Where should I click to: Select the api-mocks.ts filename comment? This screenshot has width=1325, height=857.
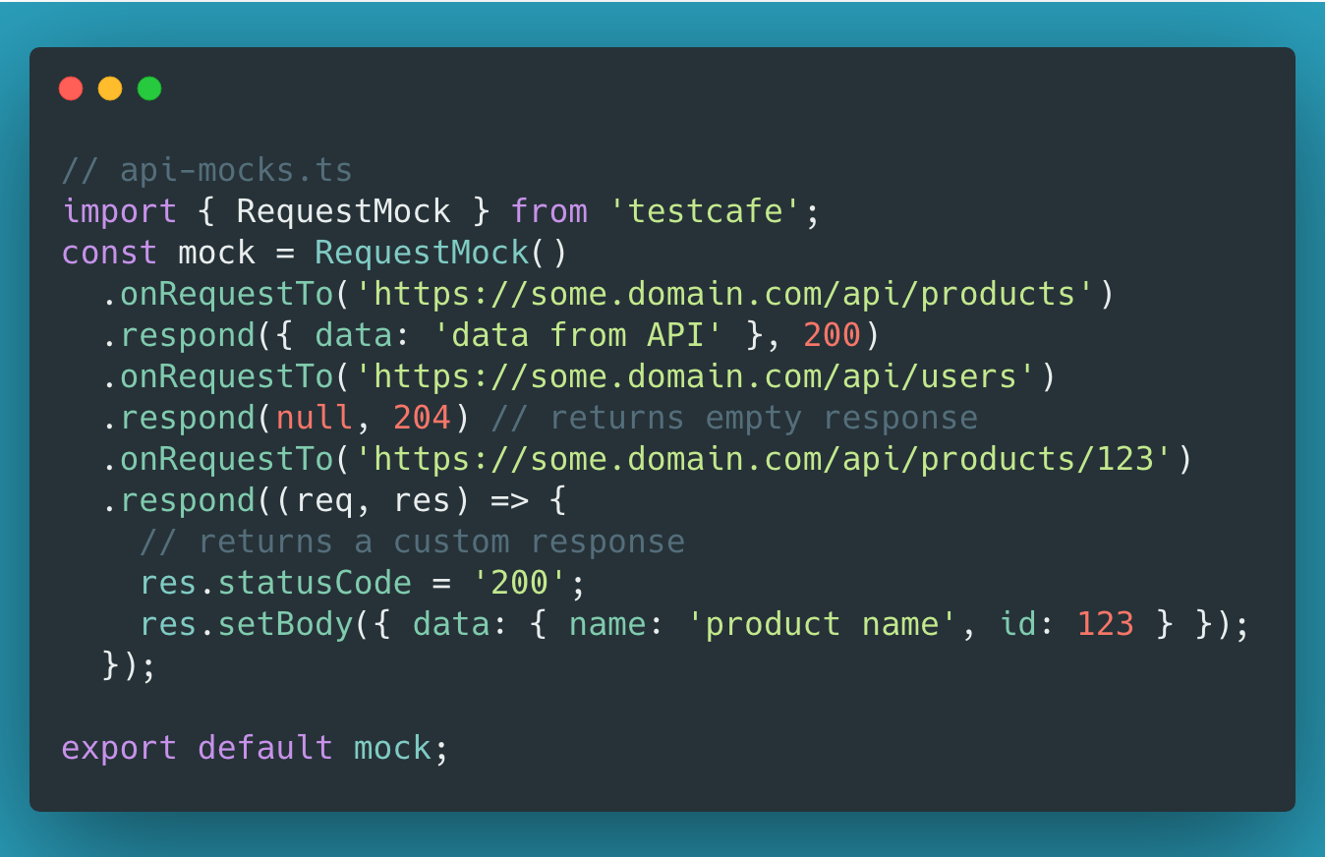click(x=206, y=169)
